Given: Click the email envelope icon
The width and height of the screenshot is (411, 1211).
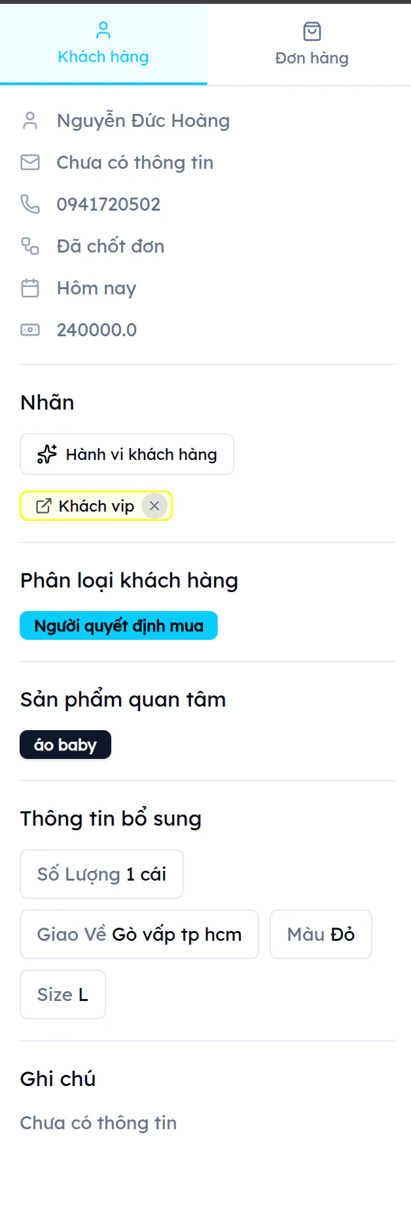Looking at the screenshot, I should tap(30, 162).
